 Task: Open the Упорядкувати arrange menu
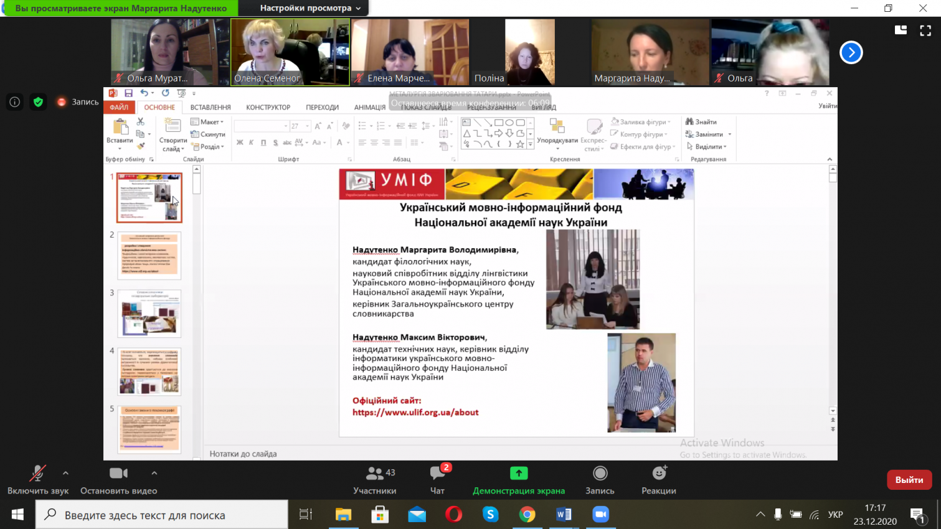point(557,134)
